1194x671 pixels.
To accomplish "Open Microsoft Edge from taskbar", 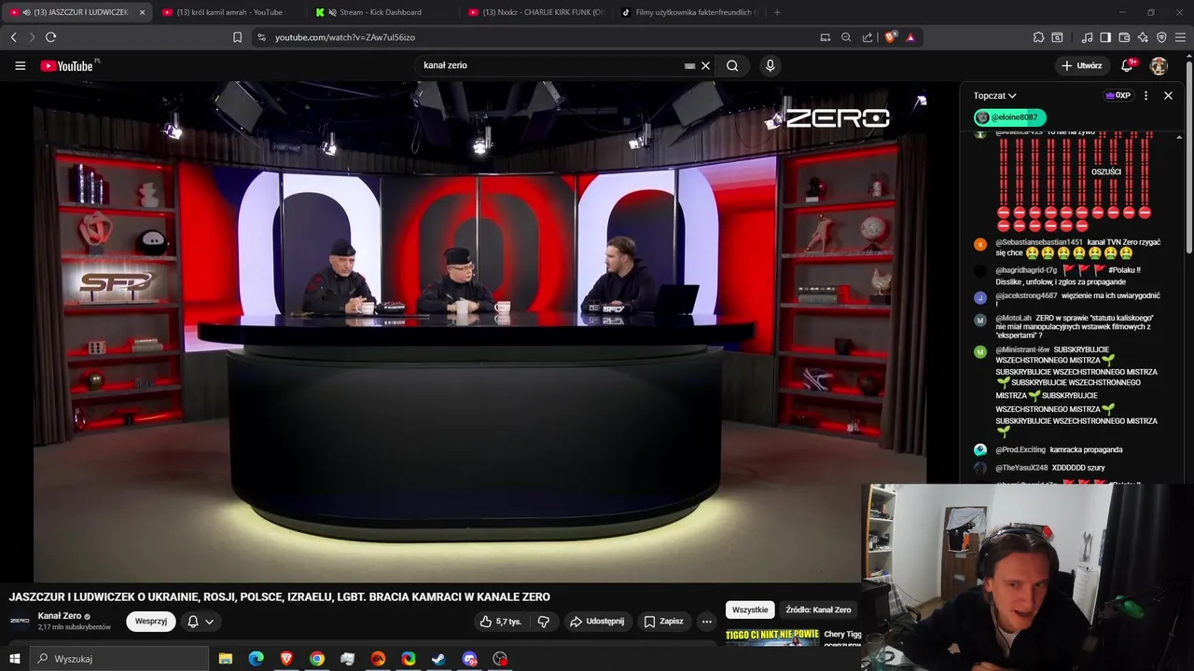I will [256, 659].
